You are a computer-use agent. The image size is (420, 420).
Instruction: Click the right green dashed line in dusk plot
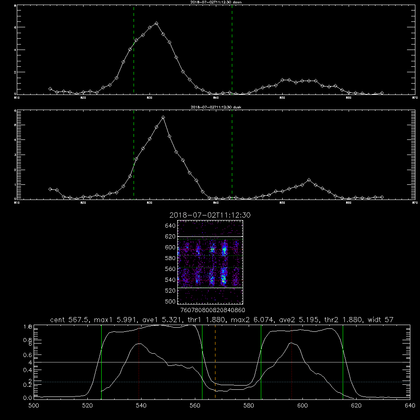232,155
